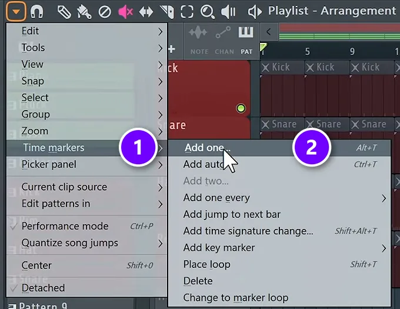Screen dimensions: 400x309
Task: Open the Playlist options dropdown arrow
Action: click(16, 12)
